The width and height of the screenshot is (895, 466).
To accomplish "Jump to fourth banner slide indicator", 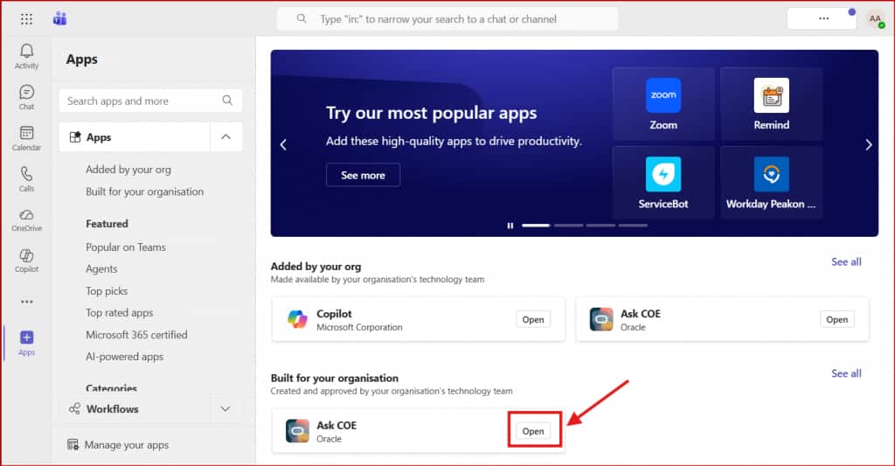I will [633, 226].
